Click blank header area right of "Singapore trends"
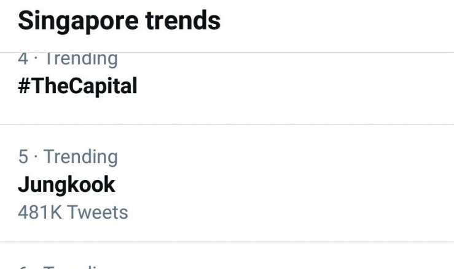Screen dimensions: 454x269 [x=338, y=21]
